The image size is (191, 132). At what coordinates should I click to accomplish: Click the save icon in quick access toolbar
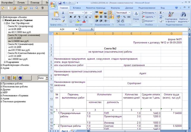60,3
